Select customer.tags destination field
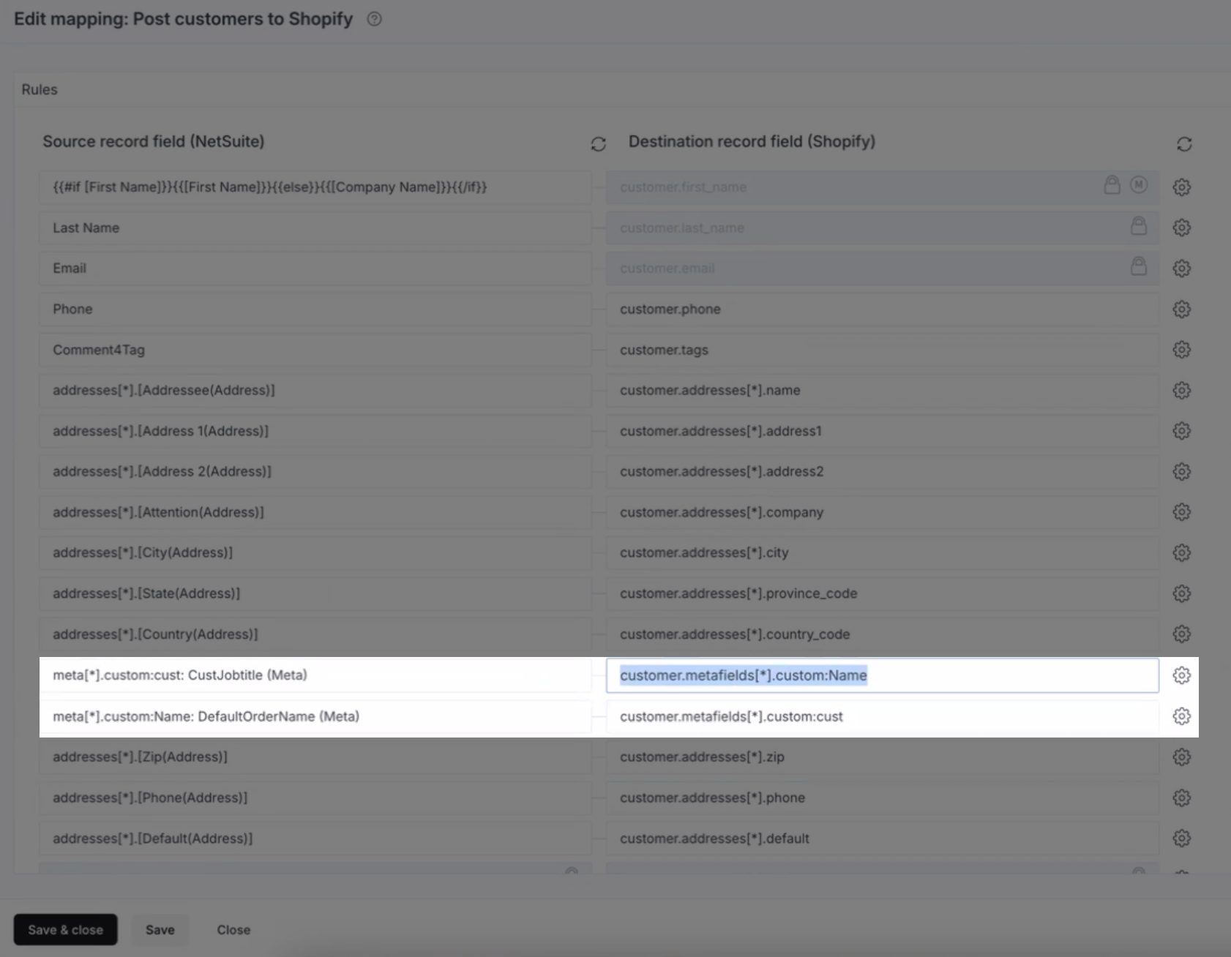This screenshot has width=1231, height=957. [883, 350]
